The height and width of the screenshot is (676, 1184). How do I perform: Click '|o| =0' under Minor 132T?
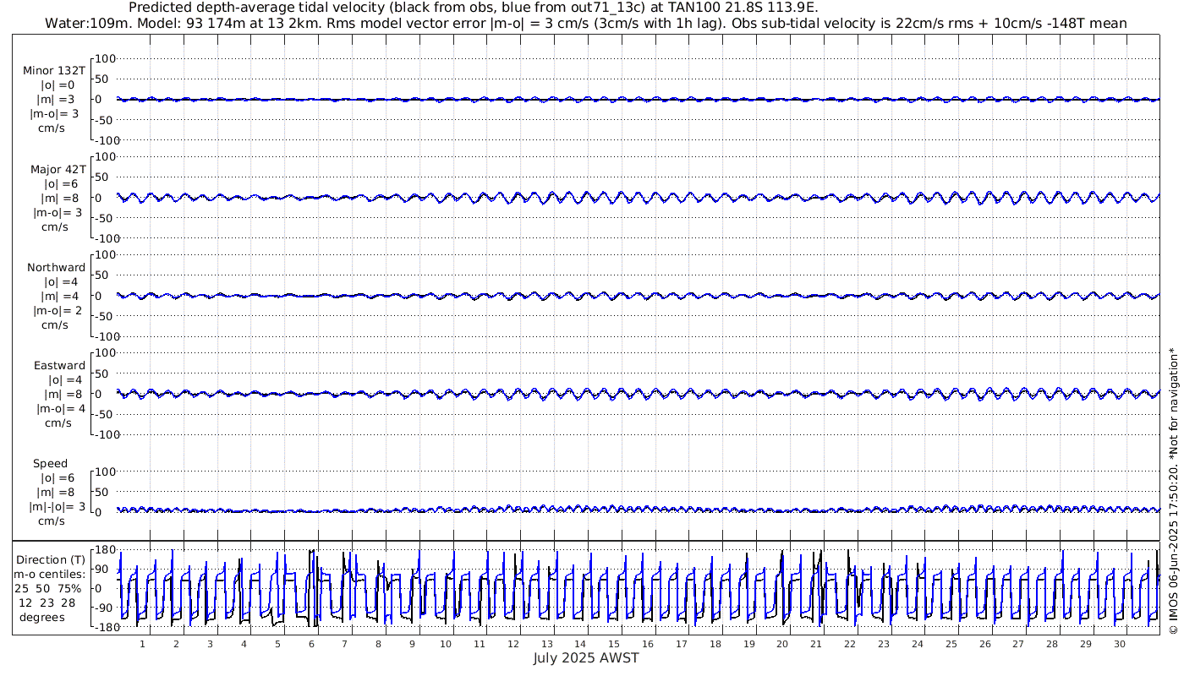click(x=58, y=85)
